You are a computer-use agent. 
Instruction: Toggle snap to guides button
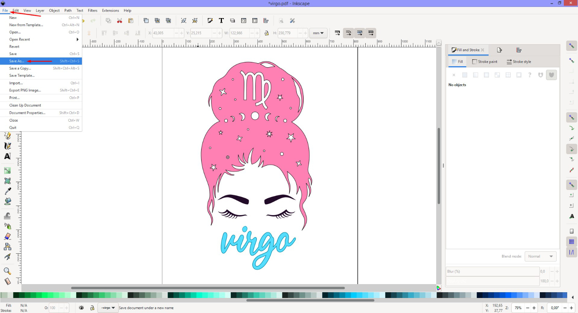(571, 252)
